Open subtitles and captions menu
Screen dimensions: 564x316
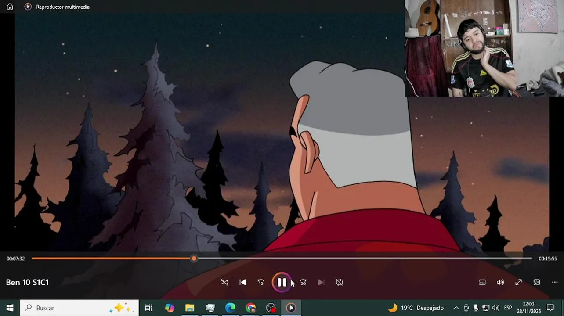482,282
